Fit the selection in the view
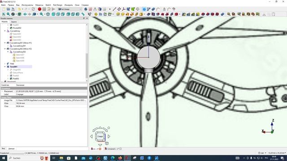287x161 pixels. pyautogui.click(x=9, y=14)
